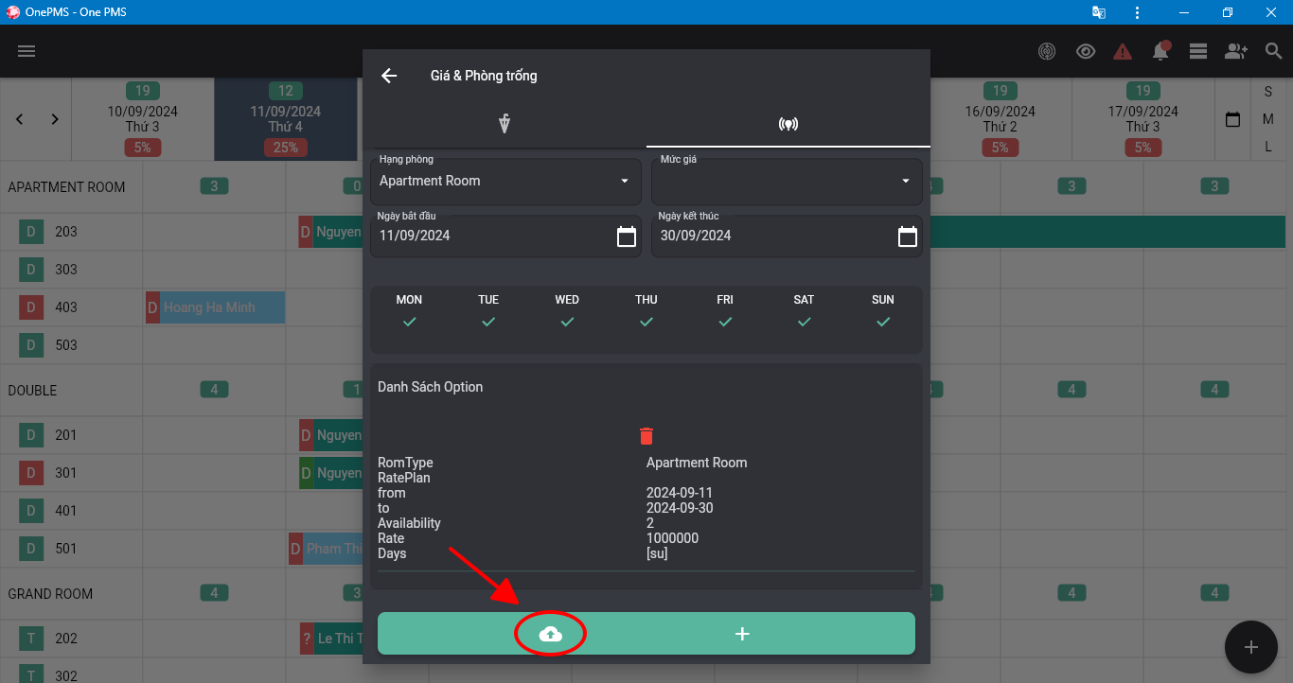This screenshot has height=683, width=1293.
Task: Click the GRAND ROOM category row
Action: pyautogui.click(x=50, y=594)
